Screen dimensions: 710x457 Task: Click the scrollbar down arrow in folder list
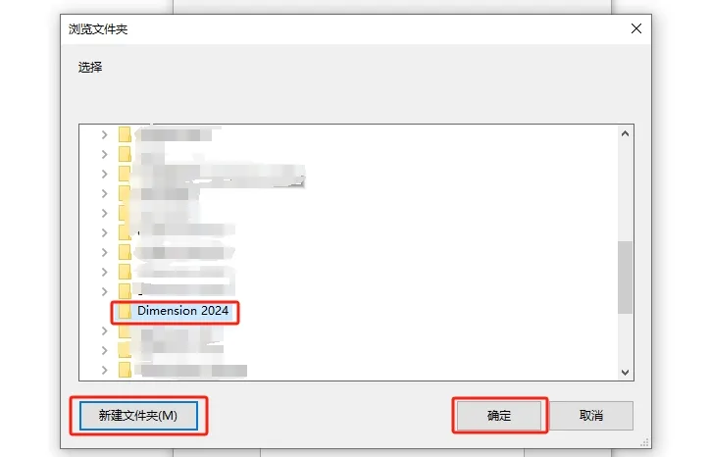pos(626,373)
